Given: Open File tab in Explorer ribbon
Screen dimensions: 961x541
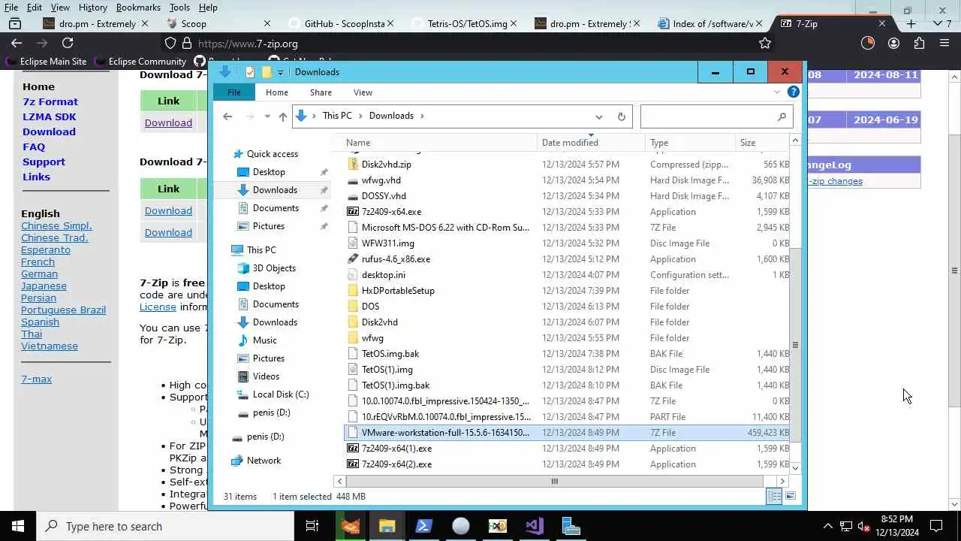Looking at the screenshot, I should coord(234,92).
